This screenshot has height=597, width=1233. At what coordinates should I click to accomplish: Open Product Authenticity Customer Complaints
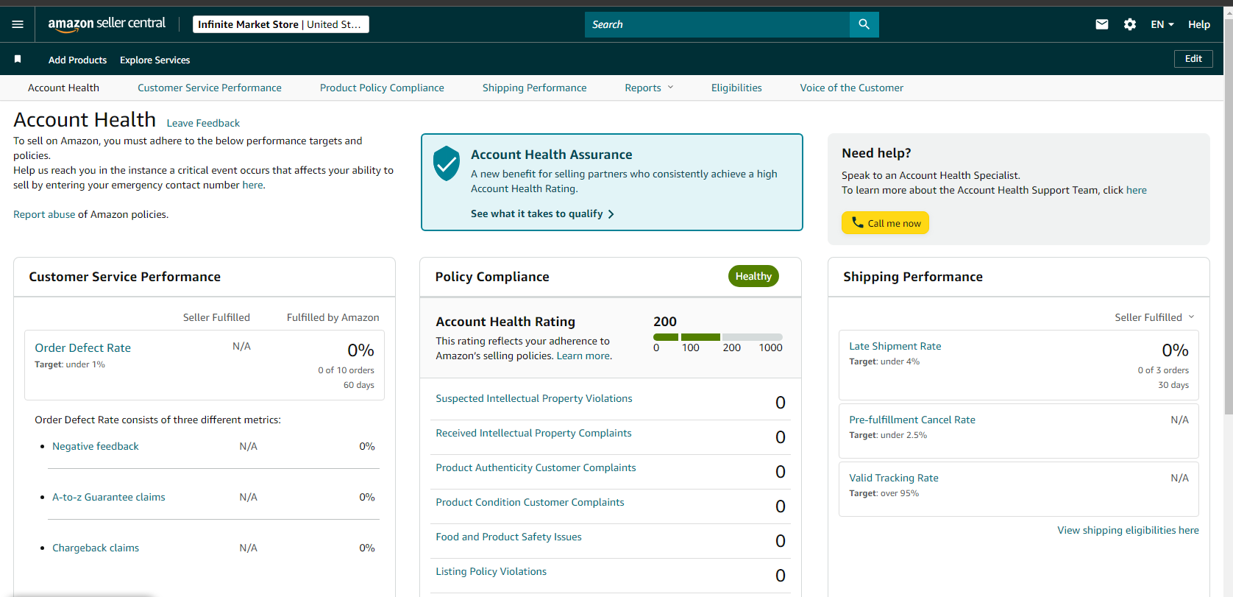tap(536, 467)
